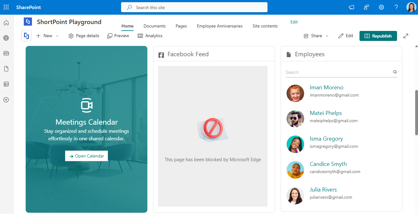Expand the page with the diagonal arrow icon
This screenshot has width=418, height=214.
[x=406, y=36]
